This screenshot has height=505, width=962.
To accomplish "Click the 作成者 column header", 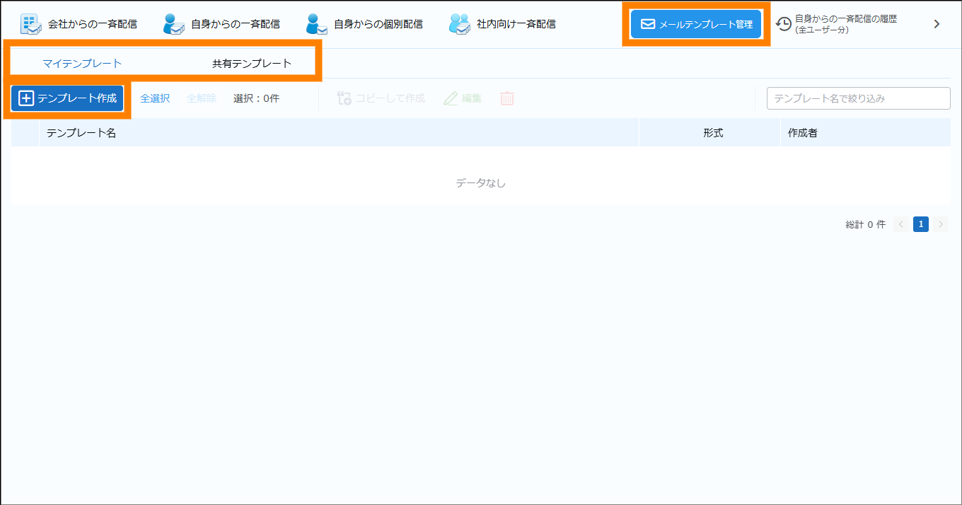I will tap(803, 132).
